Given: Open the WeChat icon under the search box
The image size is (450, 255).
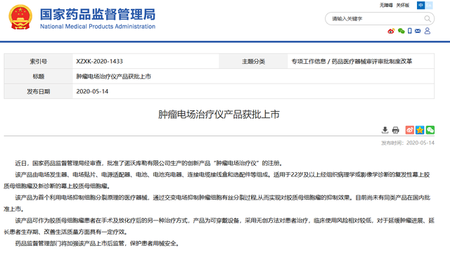Looking at the screenshot, I should click(x=401, y=31).
